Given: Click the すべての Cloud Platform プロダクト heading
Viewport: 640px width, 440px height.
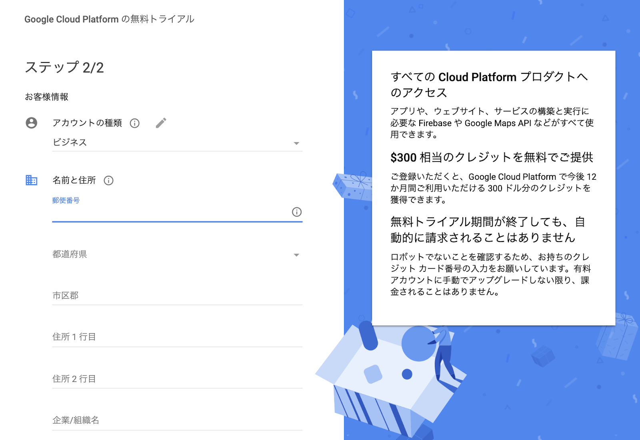Looking at the screenshot, I should pyautogui.click(x=489, y=84).
